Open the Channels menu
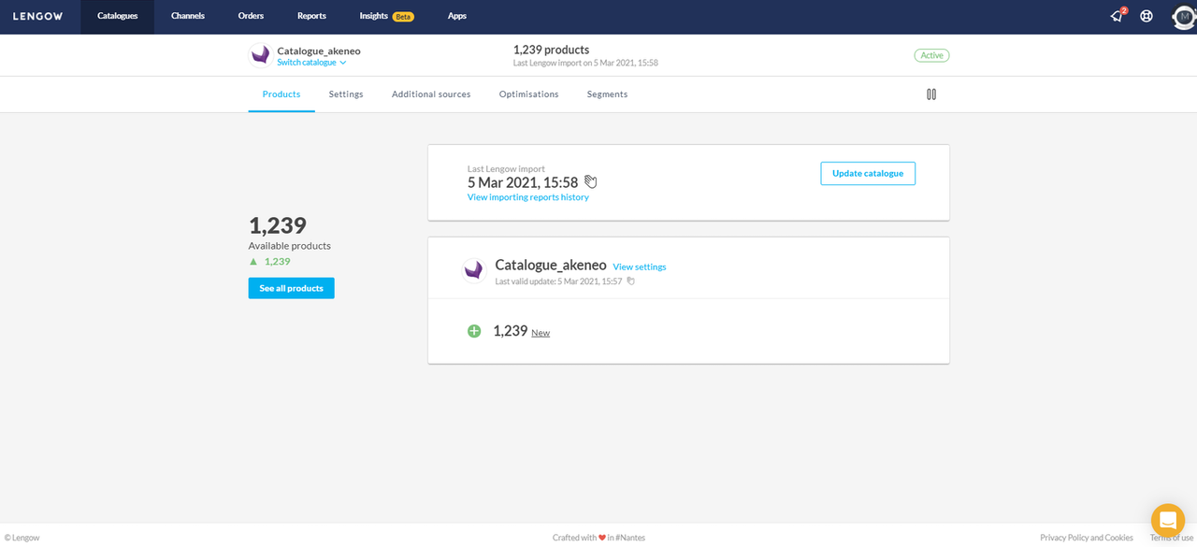This screenshot has height=547, width=1197. click(x=188, y=16)
